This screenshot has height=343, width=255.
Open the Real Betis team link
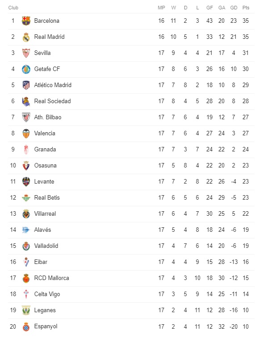pyautogui.click(x=47, y=198)
